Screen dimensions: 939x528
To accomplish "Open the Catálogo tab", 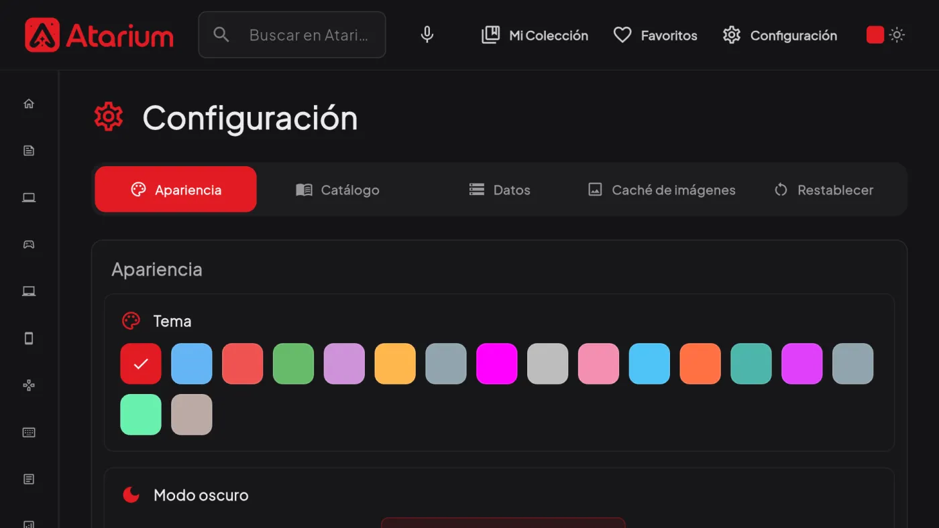I will [337, 190].
